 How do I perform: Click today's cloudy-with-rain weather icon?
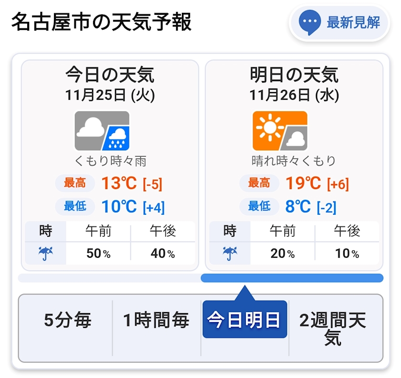coord(102,131)
